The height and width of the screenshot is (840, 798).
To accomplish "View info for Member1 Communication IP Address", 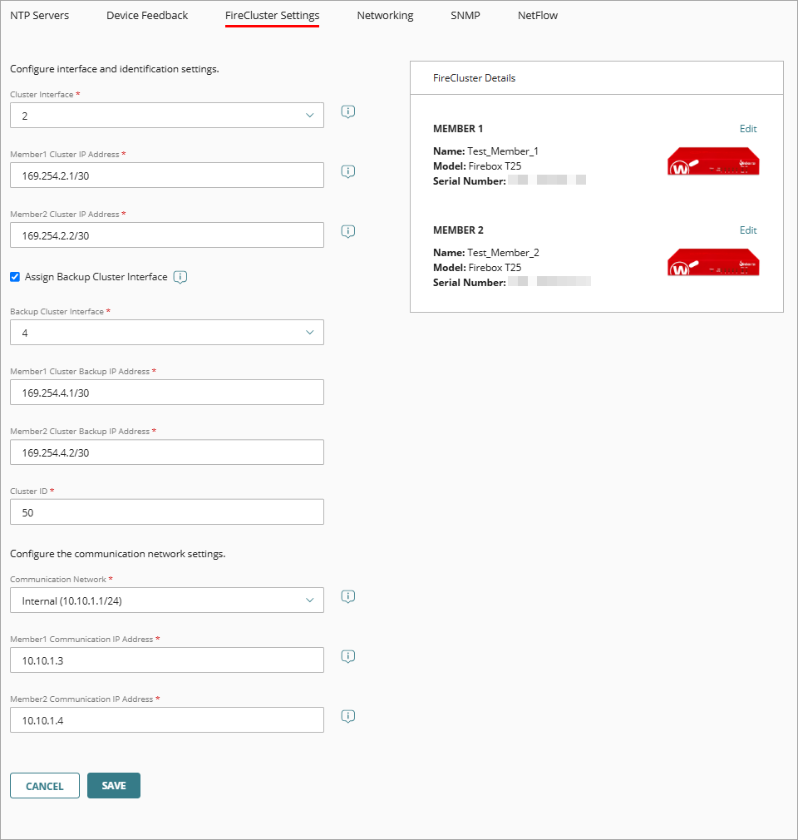I will (x=347, y=656).
